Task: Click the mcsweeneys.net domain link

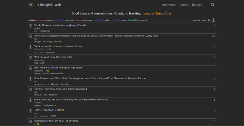Action: click(x=41, y=84)
